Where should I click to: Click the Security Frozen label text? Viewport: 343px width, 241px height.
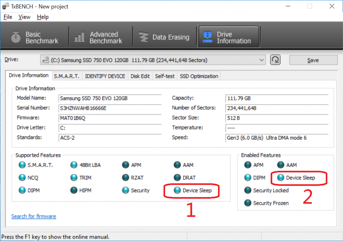pos(271,203)
